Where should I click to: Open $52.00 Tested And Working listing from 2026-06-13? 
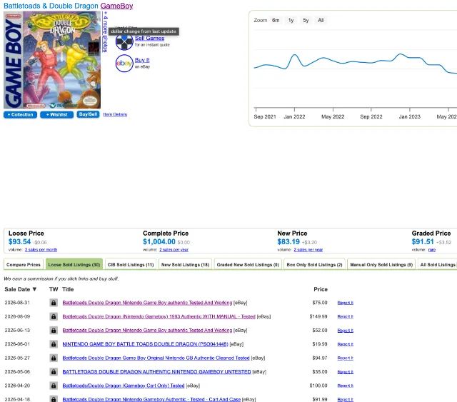click(147, 331)
